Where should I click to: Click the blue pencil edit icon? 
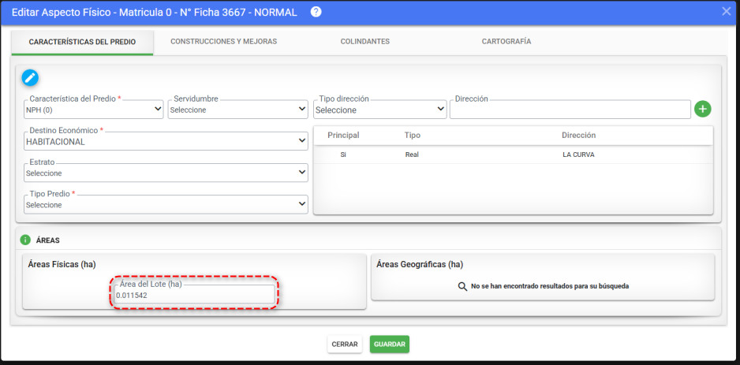[x=30, y=77]
